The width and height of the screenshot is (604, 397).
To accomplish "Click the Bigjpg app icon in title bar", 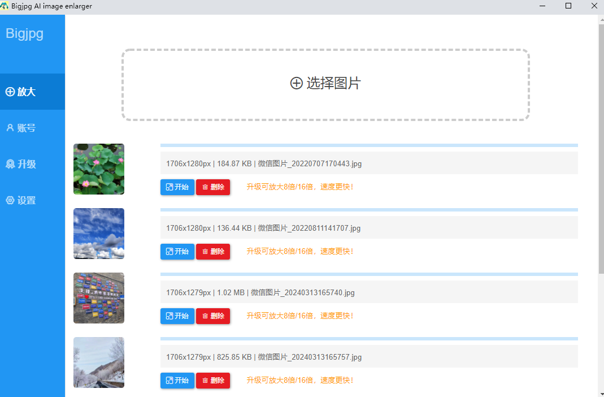I will [4, 6].
